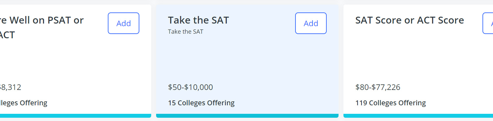Click the gray gap between Take the SAT and SAT Score cards
Image resolution: width=493 pixels, height=121 pixels.
(x=341, y=61)
